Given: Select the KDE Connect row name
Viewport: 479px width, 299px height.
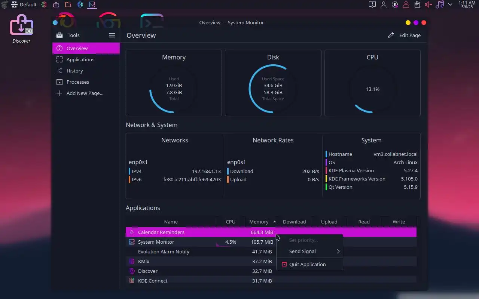Looking at the screenshot, I should tap(153, 281).
